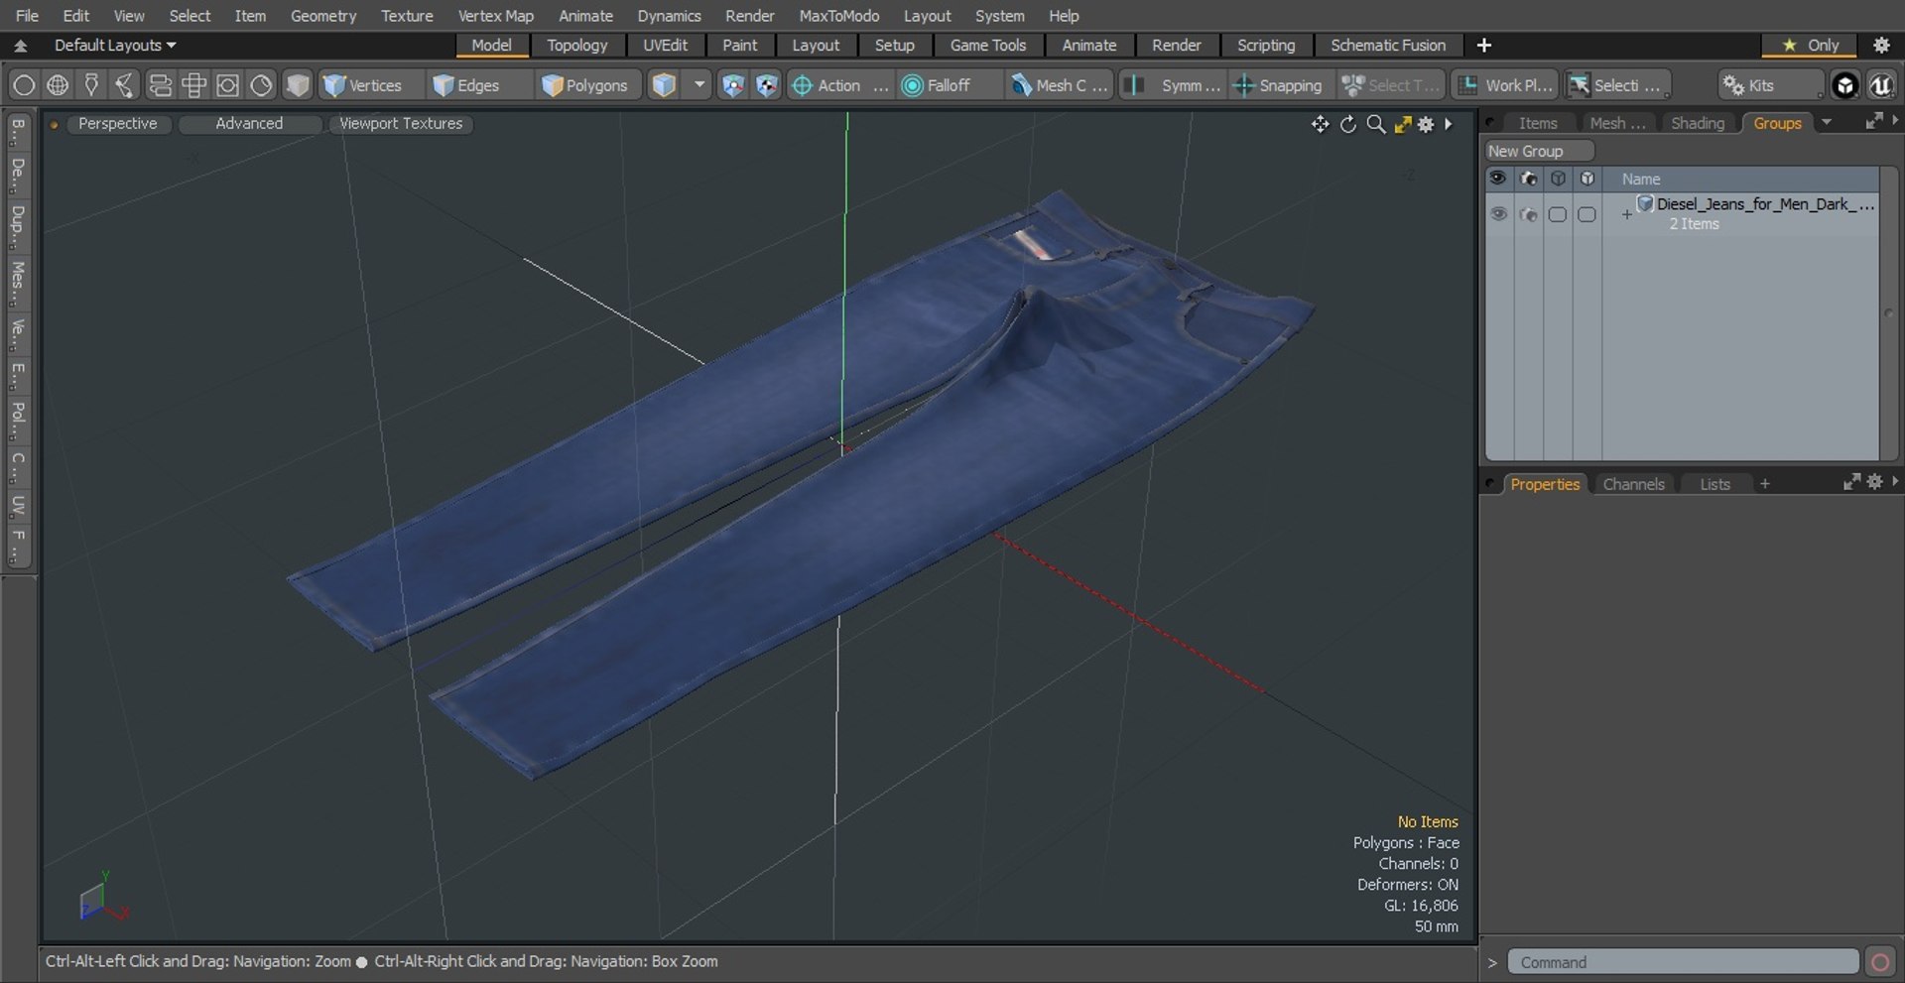Image resolution: width=1905 pixels, height=983 pixels.
Task: Click the viewport rotate icon
Action: point(1347,124)
